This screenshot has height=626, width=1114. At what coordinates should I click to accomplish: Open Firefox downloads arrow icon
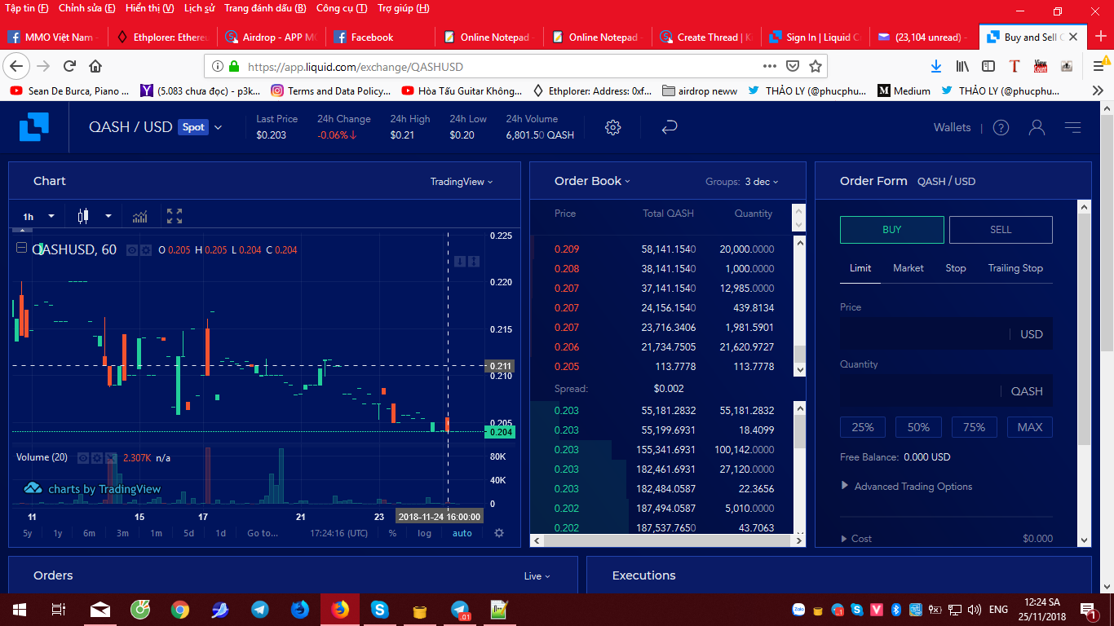click(x=936, y=66)
